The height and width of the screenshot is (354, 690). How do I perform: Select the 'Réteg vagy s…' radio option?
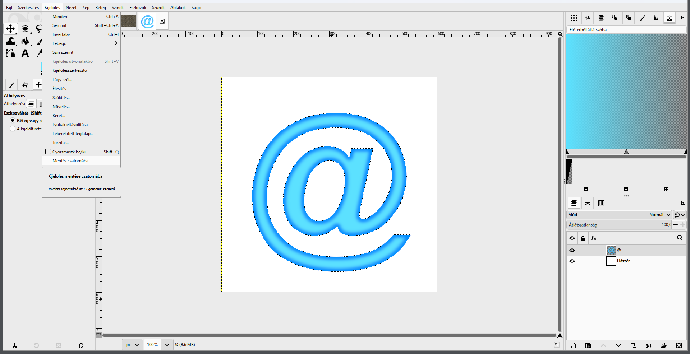coord(13,120)
